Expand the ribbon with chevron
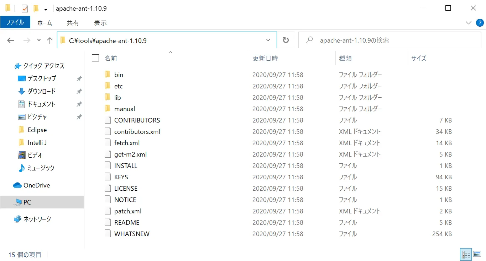Image resolution: width=486 pixels, height=261 pixels. pyautogui.click(x=469, y=23)
